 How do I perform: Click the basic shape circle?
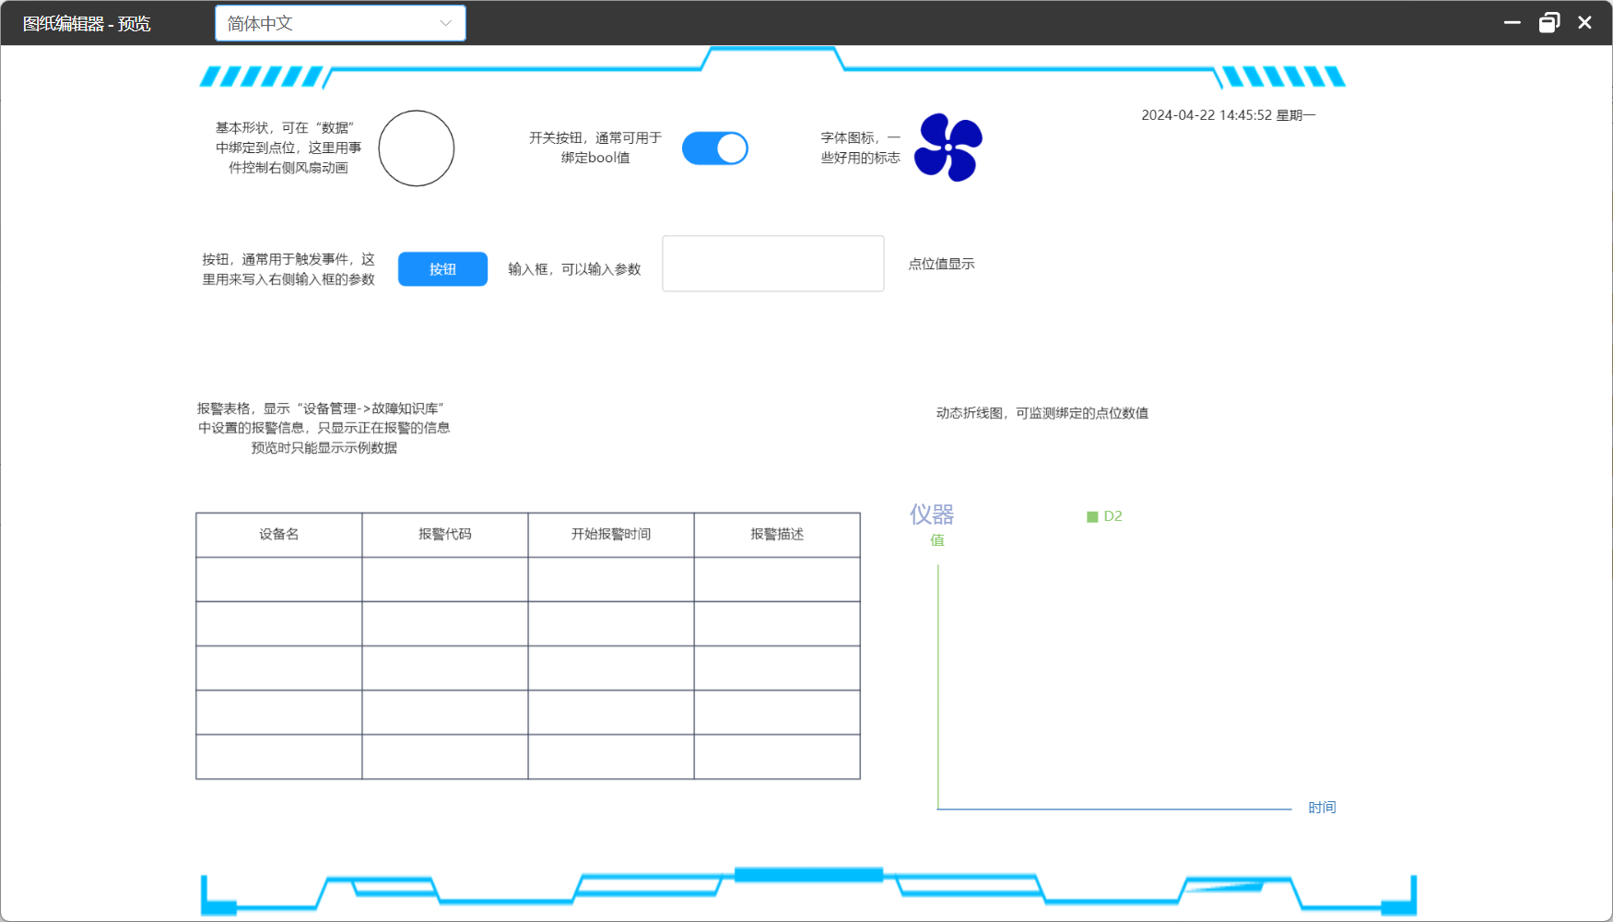click(417, 148)
